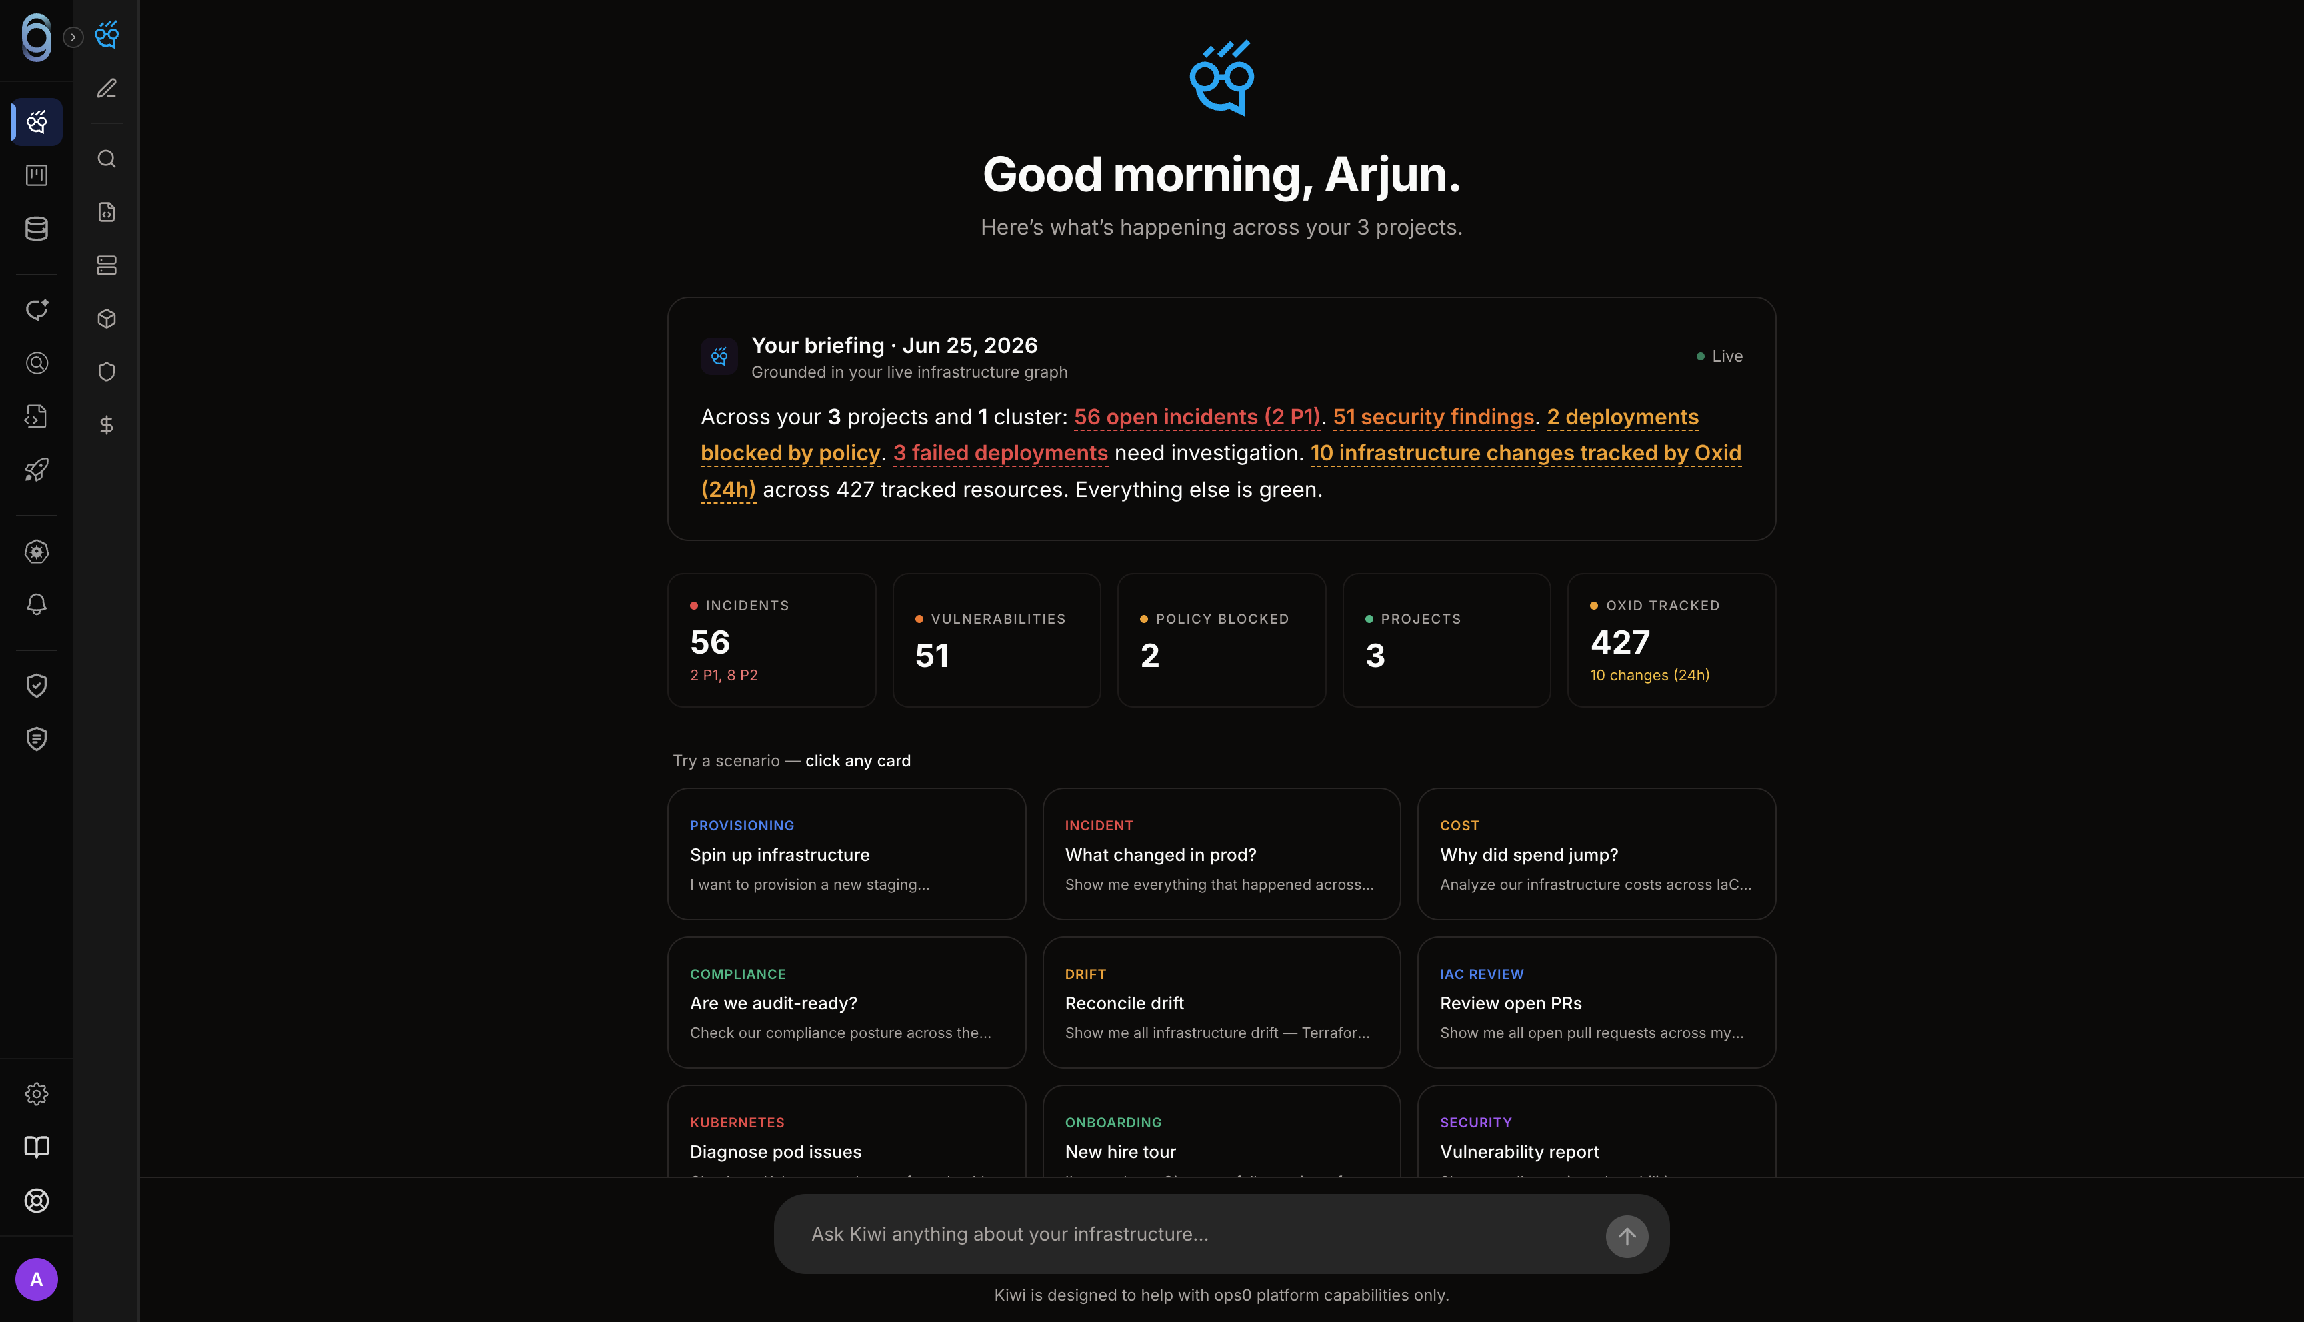Click the 56 open incidents link
The image size is (2304, 1322).
point(1196,418)
